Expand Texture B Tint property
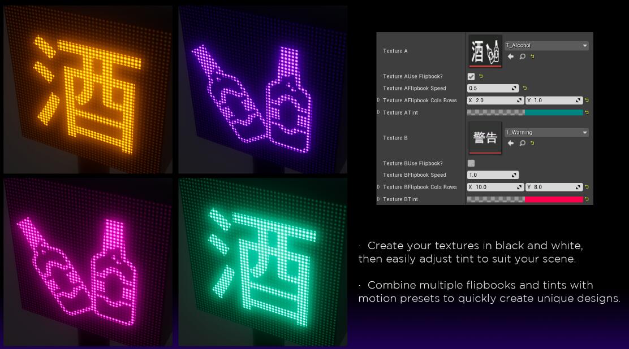The image size is (629, 349). pos(379,199)
